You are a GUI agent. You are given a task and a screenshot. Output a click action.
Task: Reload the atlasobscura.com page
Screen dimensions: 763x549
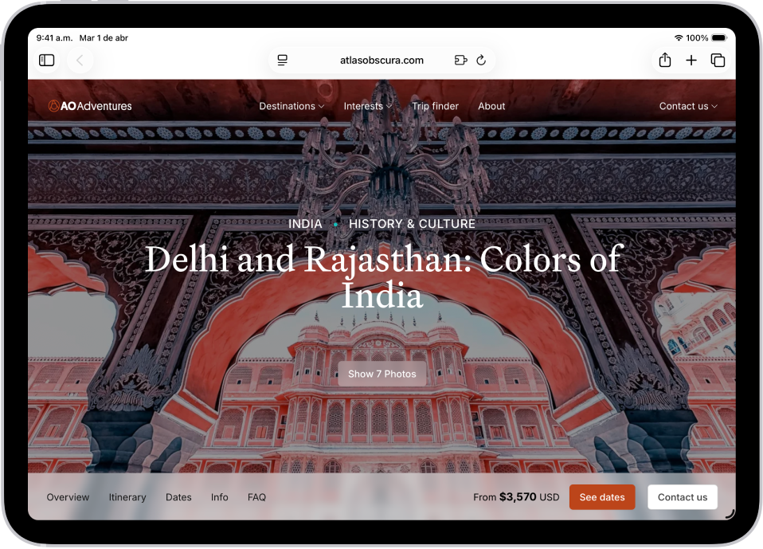481,61
